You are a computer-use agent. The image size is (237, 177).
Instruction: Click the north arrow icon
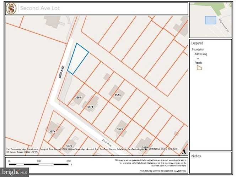point(184,152)
